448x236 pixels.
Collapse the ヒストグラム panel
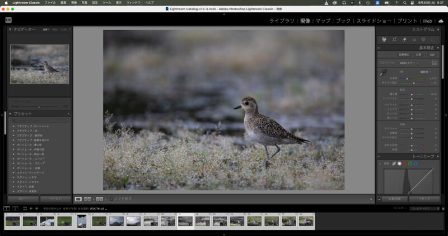438,29
